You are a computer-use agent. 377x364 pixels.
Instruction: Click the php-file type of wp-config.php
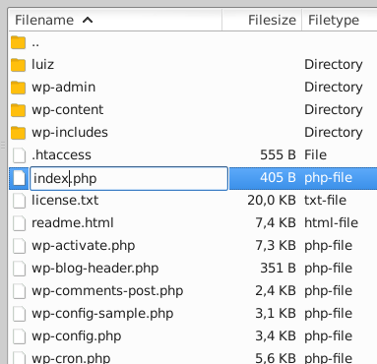pos(328,336)
